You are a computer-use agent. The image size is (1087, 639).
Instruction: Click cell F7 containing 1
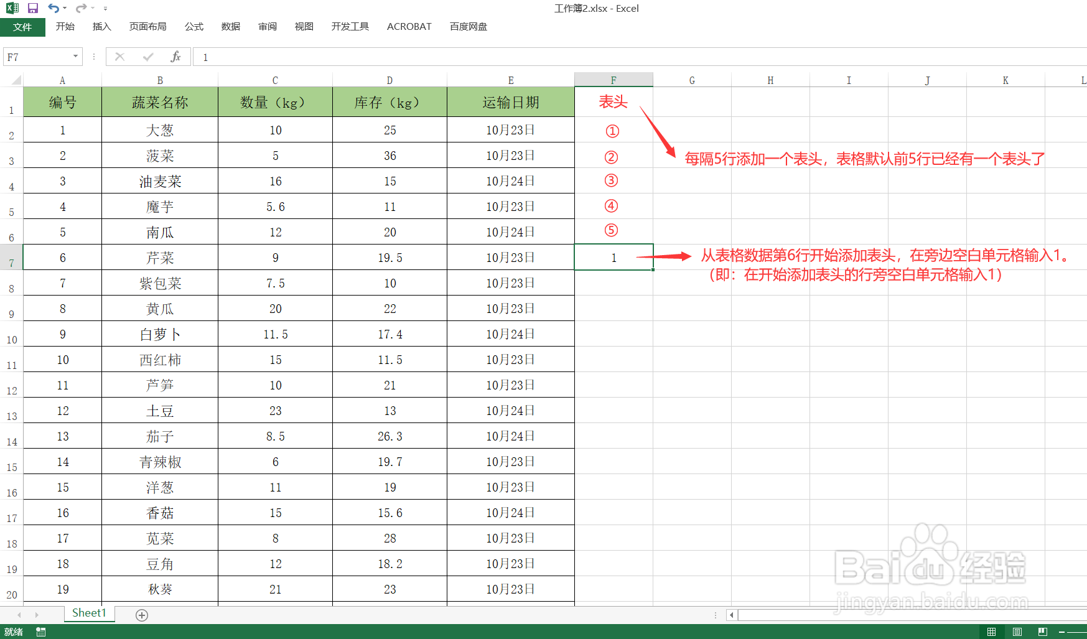pos(613,258)
